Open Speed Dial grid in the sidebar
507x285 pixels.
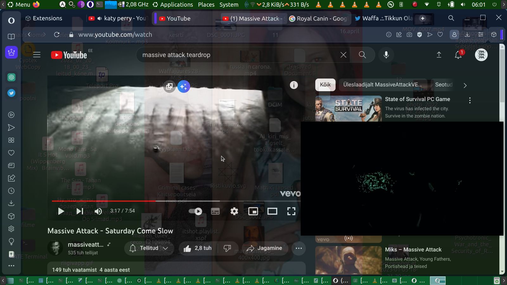click(x=11, y=140)
